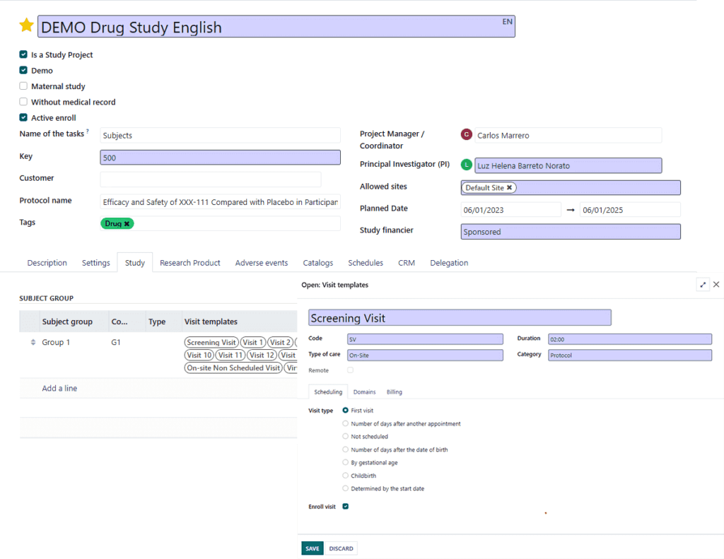Save the Screening Visit template
Image resolution: width=724 pixels, height=559 pixels.
(312, 548)
